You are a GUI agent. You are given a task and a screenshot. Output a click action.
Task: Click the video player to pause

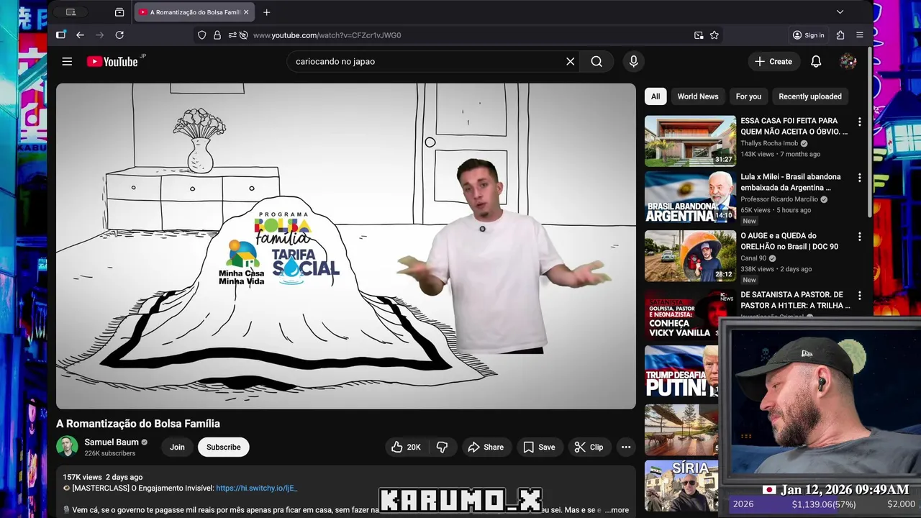coord(346,246)
